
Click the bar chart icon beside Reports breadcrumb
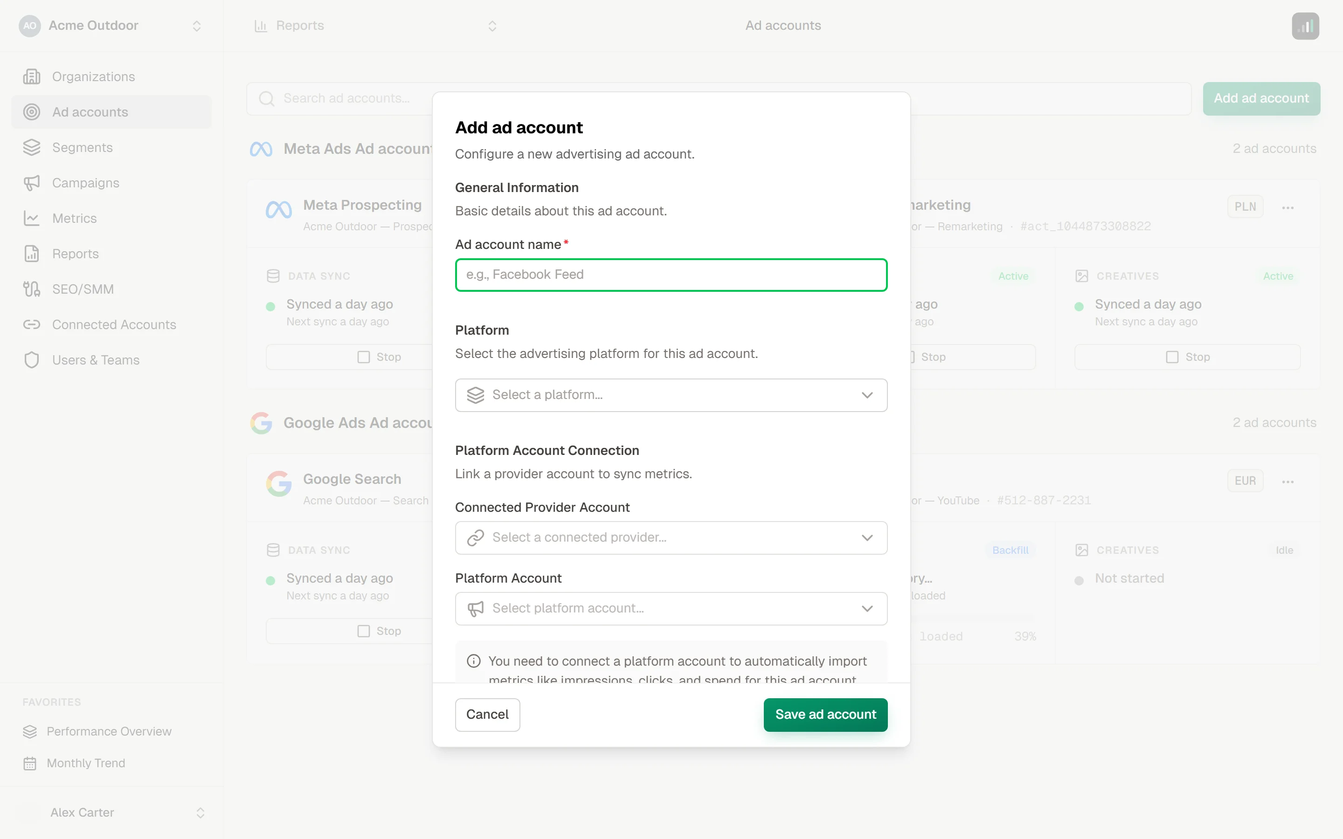coord(261,26)
